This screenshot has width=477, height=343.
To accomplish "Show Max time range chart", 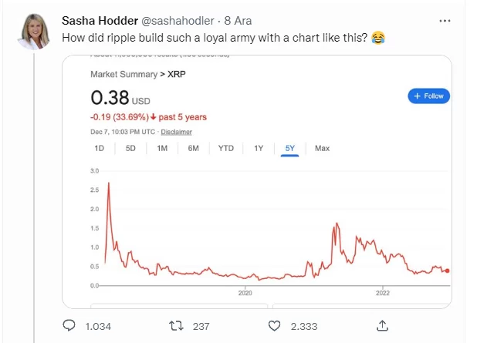I will point(322,148).
